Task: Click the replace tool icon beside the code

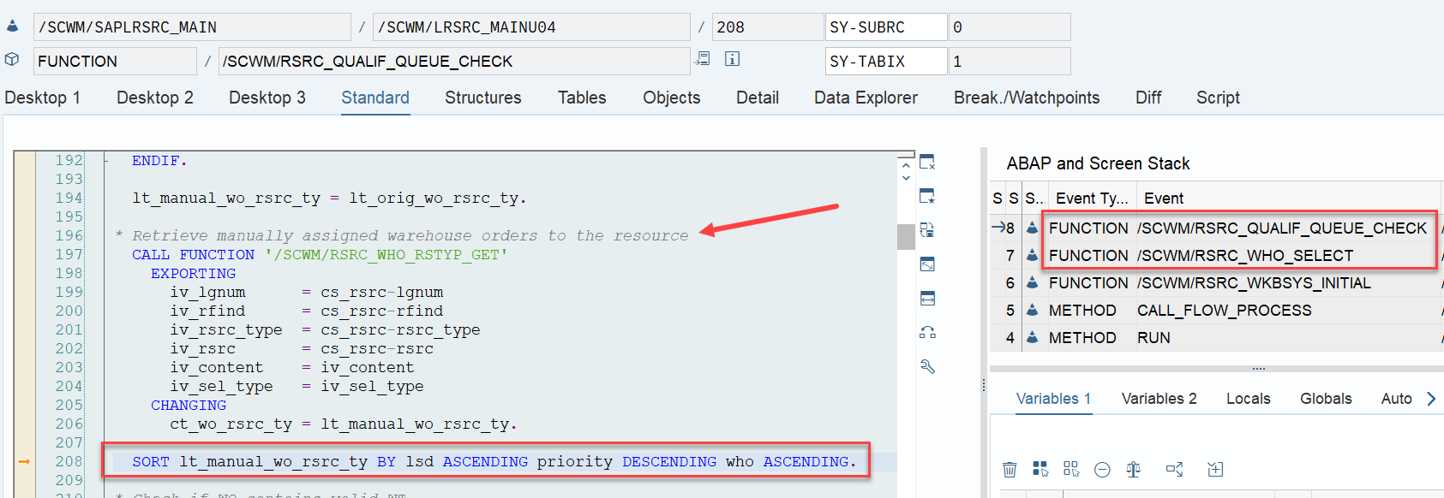Action: (927, 230)
